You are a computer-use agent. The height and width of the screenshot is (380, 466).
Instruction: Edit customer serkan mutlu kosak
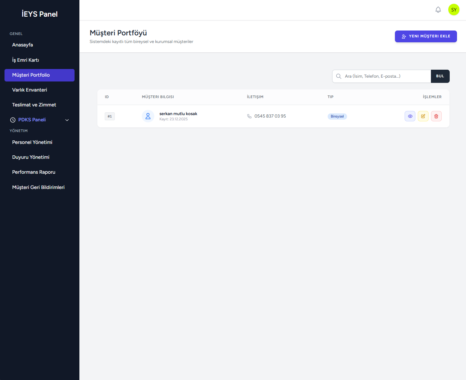point(423,116)
